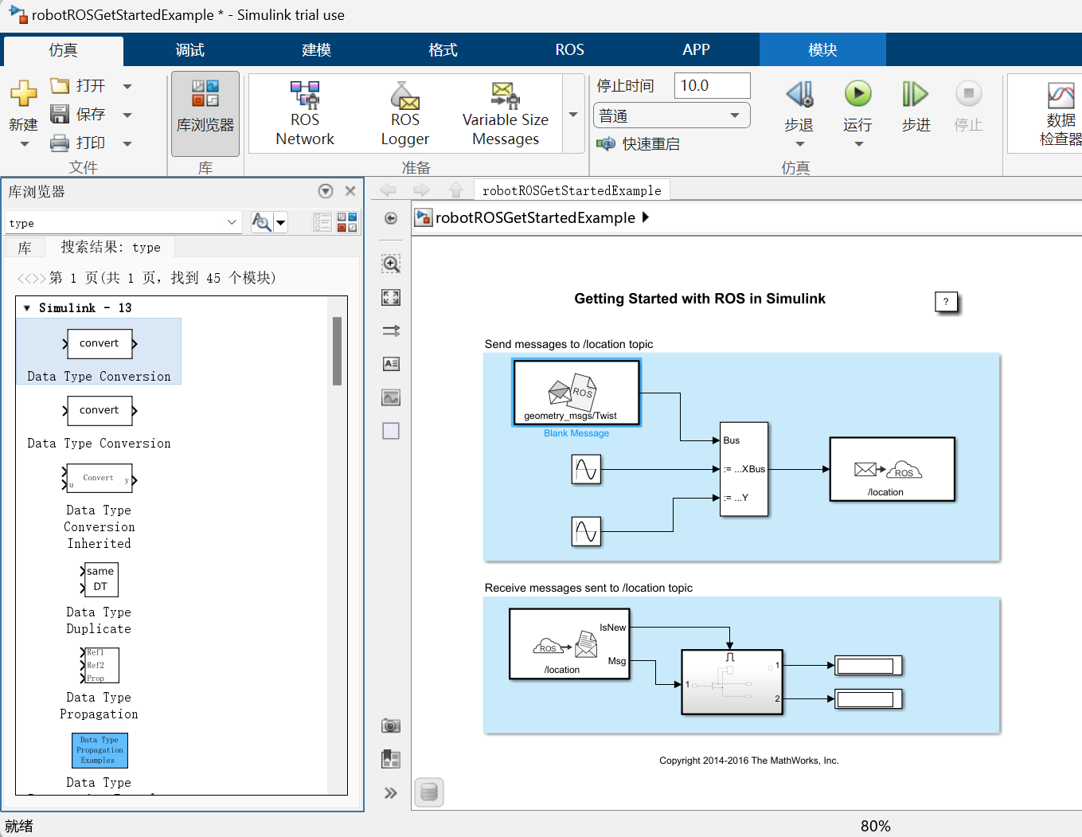Screen dimensions: 1082x837
Task: Open the ROS Logger tool
Action: (x=404, y=114)
